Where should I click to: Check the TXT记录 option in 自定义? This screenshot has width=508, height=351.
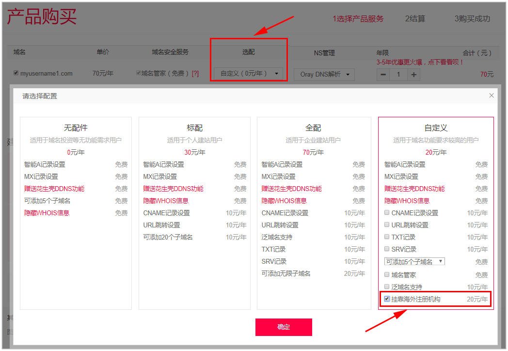387,237
